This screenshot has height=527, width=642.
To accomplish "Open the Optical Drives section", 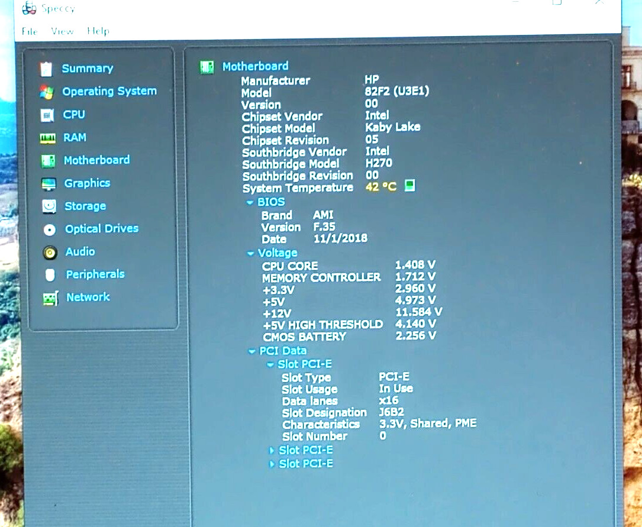I will [102, 228].
